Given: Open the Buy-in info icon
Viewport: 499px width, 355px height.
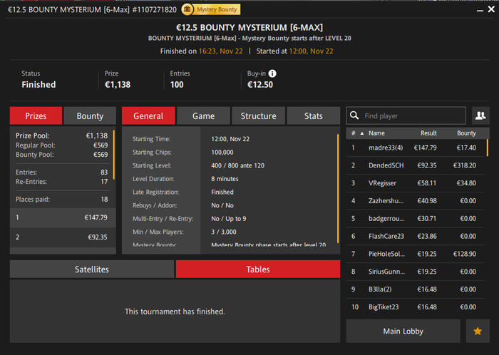Looking at the screenshot, I should pos(272,73).
